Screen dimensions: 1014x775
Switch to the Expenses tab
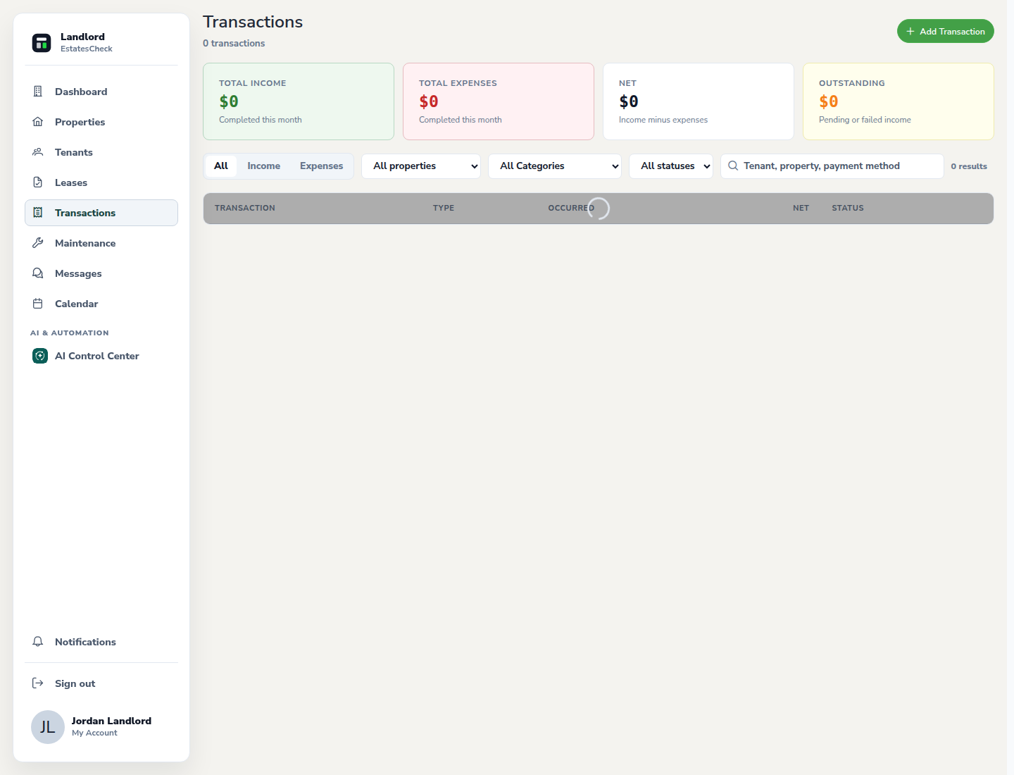click(x=322, y=166)
